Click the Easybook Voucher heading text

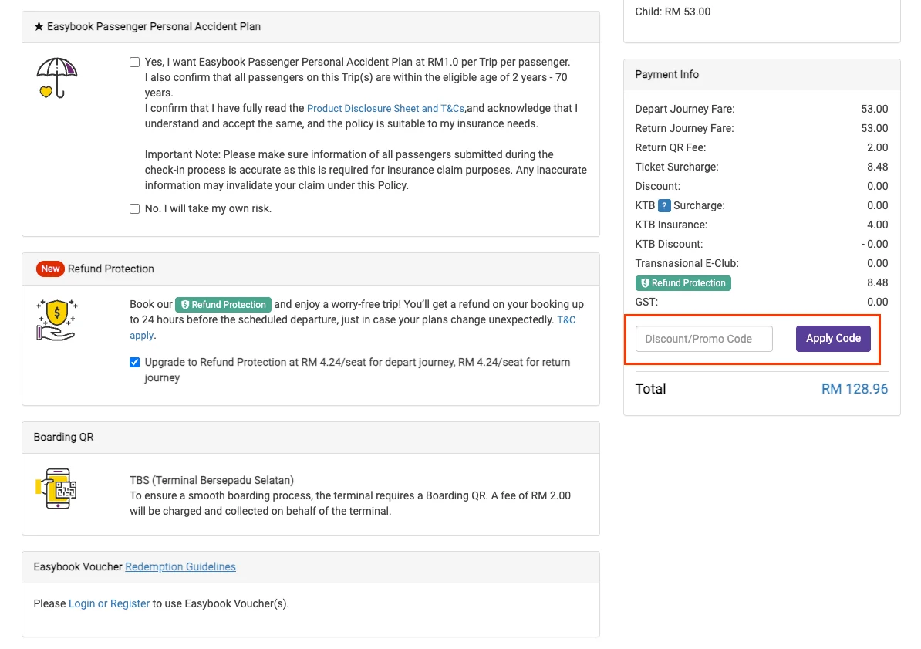tap(78, 566)
